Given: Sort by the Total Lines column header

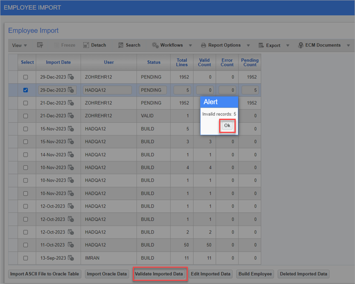Looking at the screenshot, I should [182, 62].
